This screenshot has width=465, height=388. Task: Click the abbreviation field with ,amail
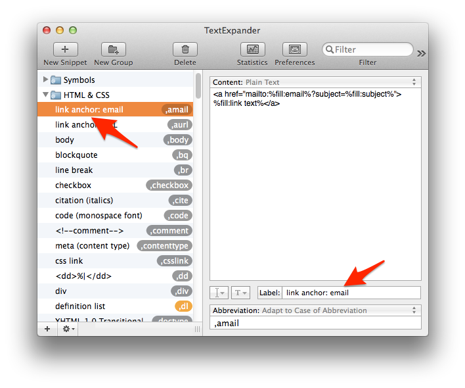pyautogui.click(x=315, y=323)
